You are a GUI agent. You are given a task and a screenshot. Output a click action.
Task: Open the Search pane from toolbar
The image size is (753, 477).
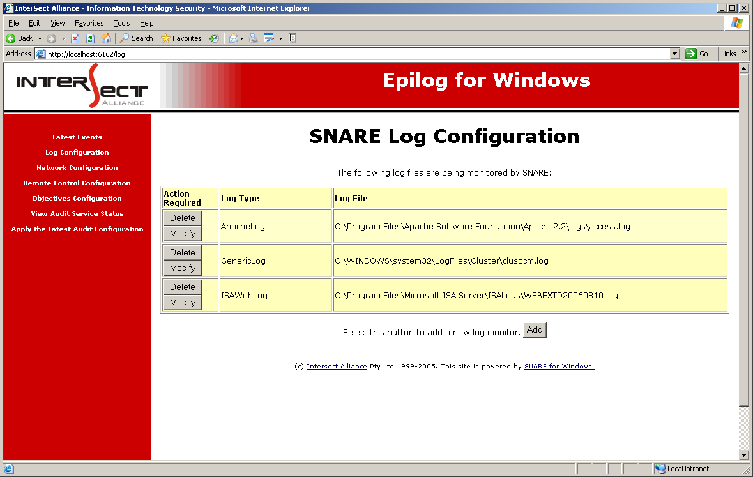click(137, 38)
